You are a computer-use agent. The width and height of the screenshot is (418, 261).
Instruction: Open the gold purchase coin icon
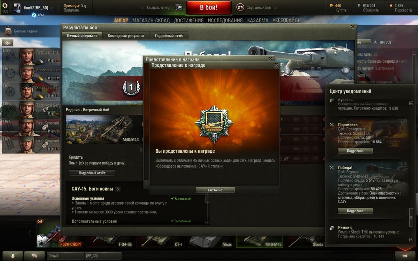(331, 5)
